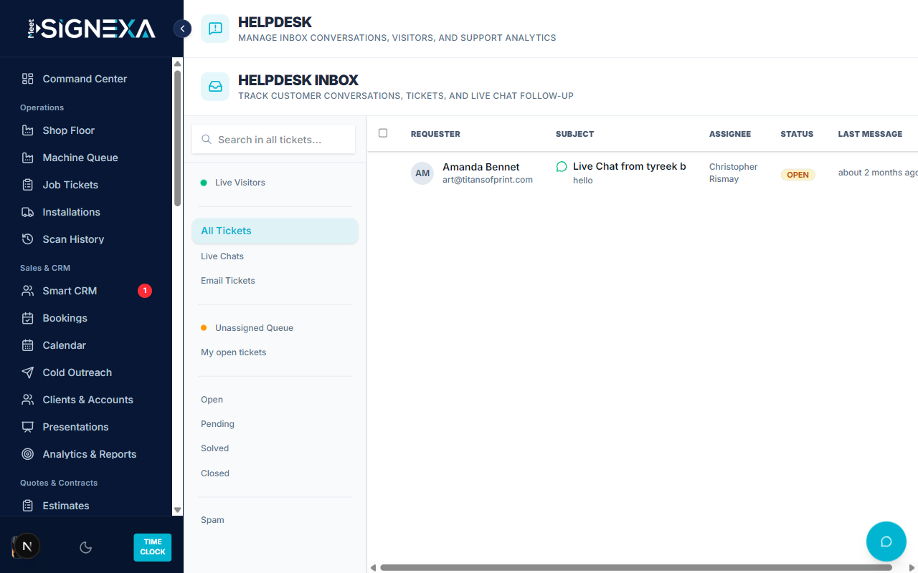Image resolution: width=918 pixels, height=573 pixels.
Task: Click the Analytics & Reports target icon
Action: pos(27,454)
